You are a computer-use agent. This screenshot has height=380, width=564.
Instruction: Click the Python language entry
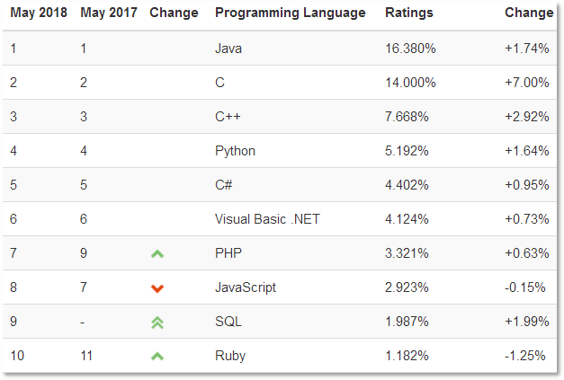click(x=235, y=151)
